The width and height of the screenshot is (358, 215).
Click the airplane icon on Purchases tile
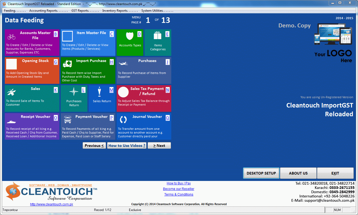tap(123, 63)
